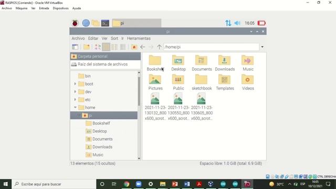Open the file manager panel launcher
Viewport: 336px width, 189px height.
(x=96, y=23)
